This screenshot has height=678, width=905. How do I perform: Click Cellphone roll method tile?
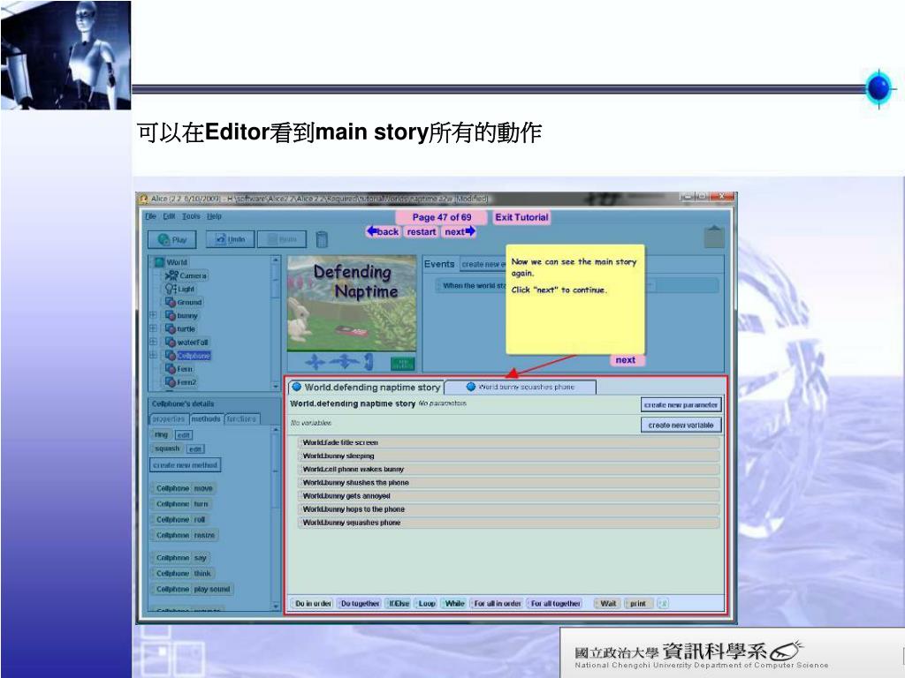180,519
